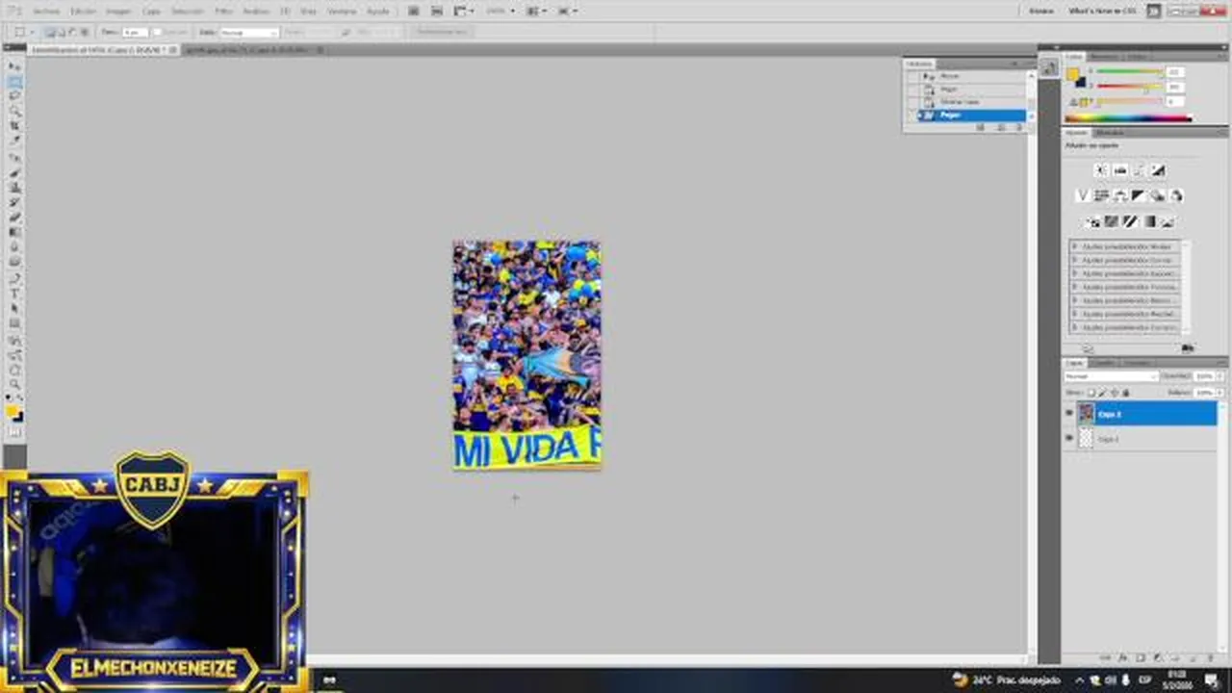Select the Eraser tool
This screenshot has height=693, width=1232.
[14, 218]
